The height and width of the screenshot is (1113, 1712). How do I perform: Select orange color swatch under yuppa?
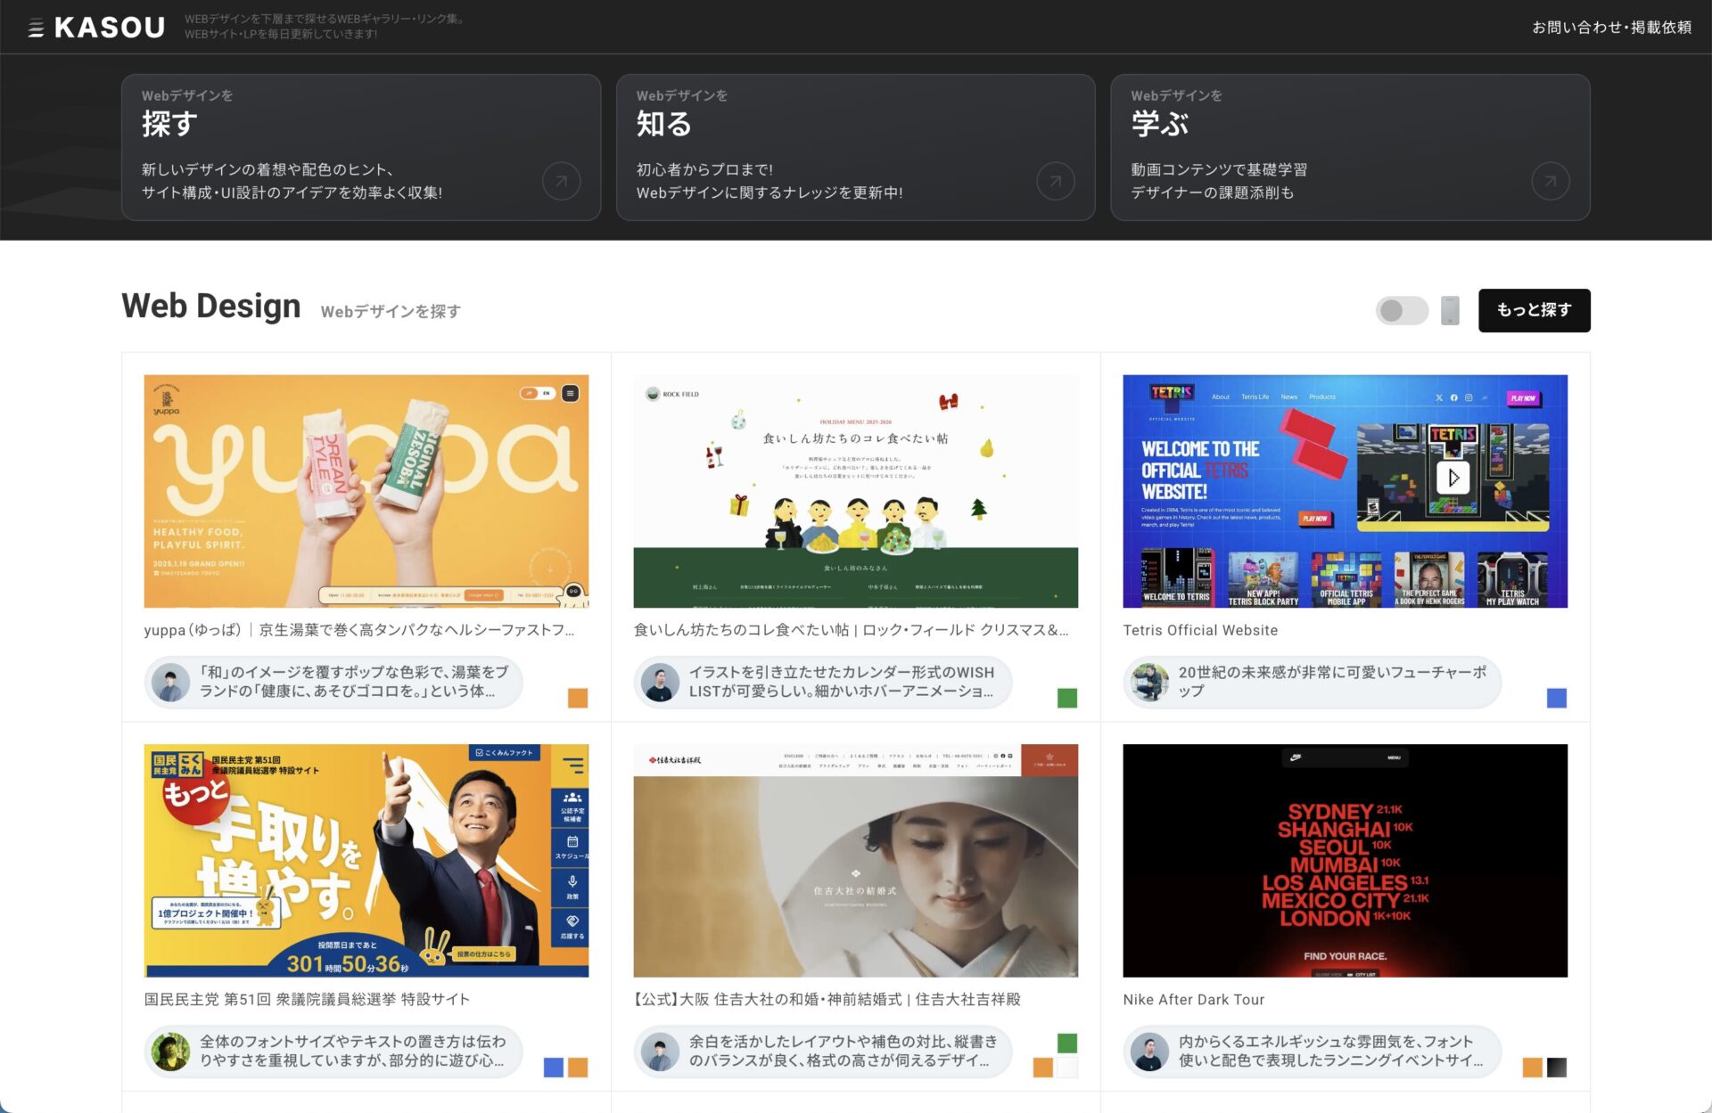pyautogui.click(x=578, y=698)
